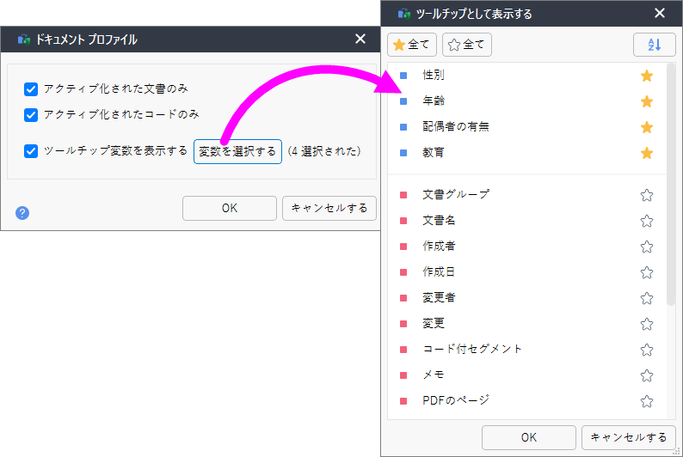
Task: Select the 教育 list entry text
Action: [434, 152]
